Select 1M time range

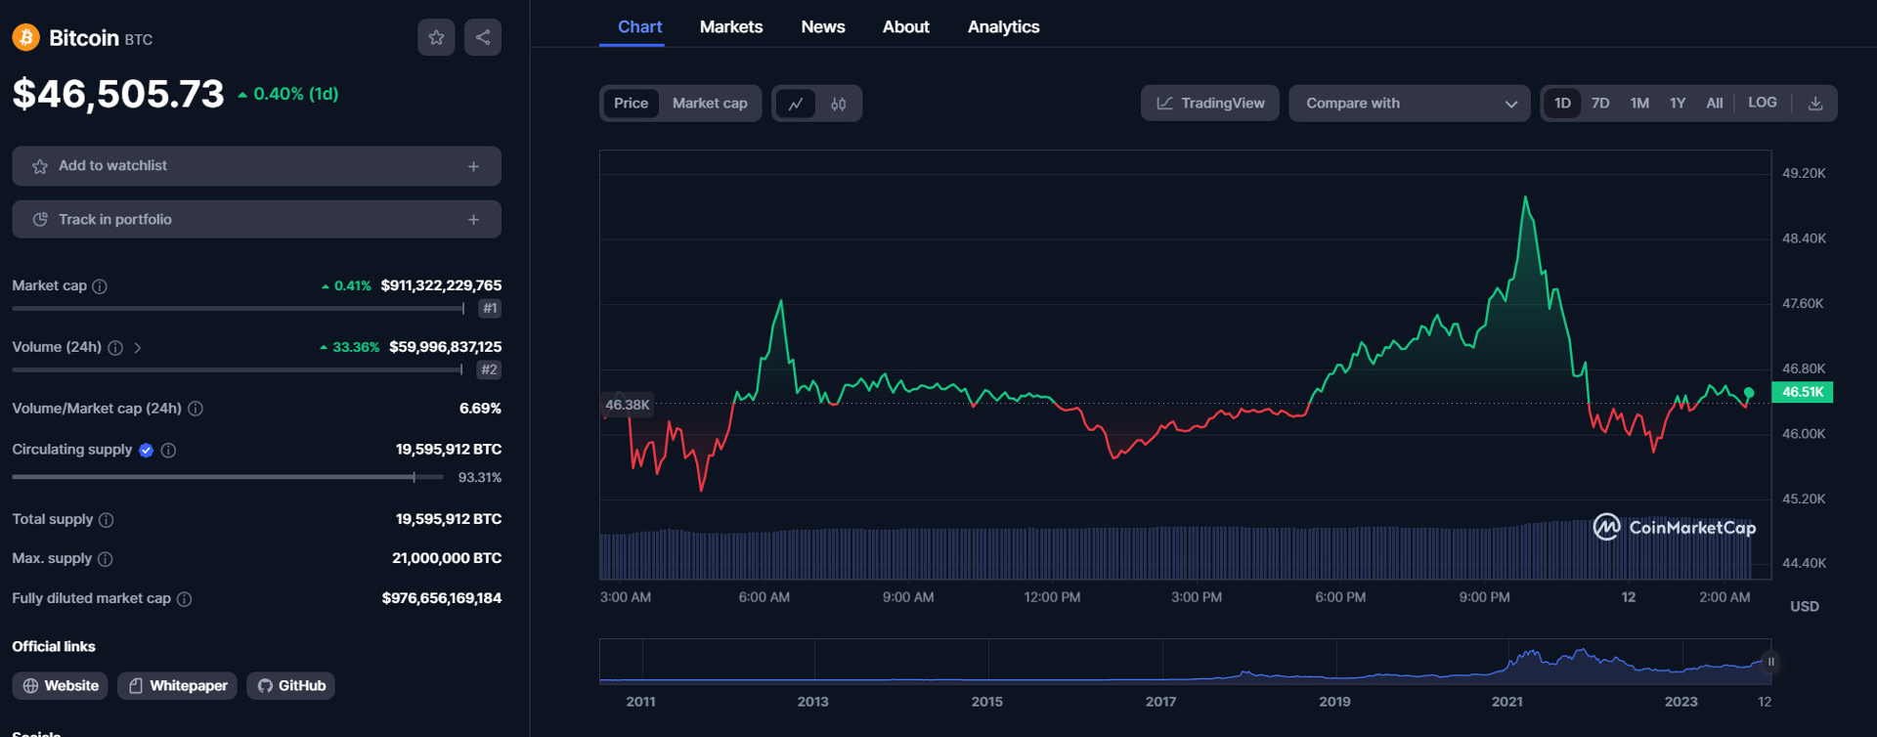click(x=1639, y=104)
